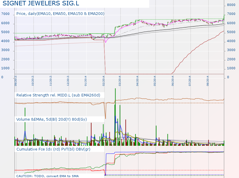Click the 8000 value on right price axis
Image resolution: width=239 pixels, height=178 pixels.
231,5
